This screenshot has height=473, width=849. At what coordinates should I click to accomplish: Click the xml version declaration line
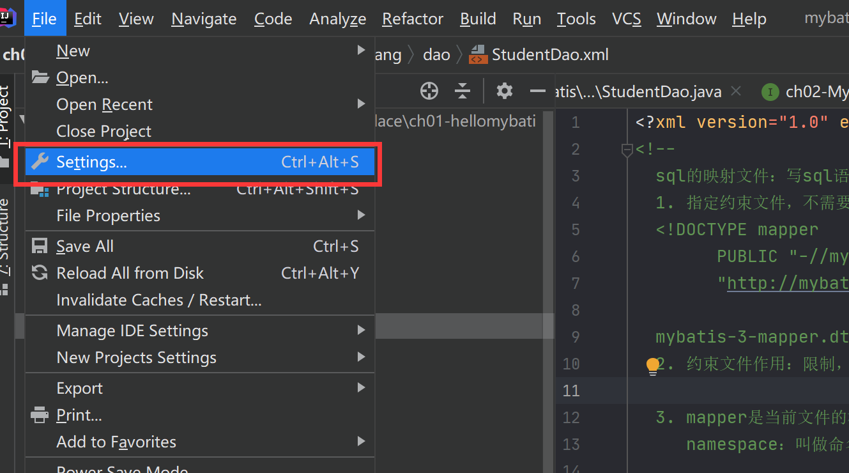[x=742, y=122]
